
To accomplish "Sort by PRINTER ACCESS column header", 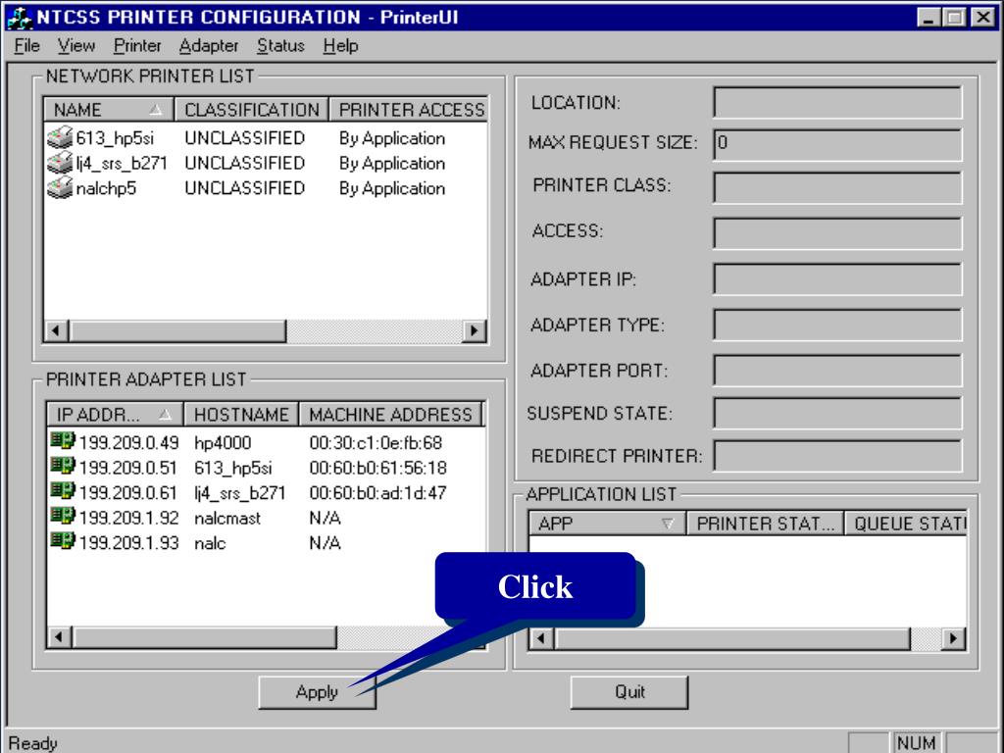I will (x=409, y=110).
